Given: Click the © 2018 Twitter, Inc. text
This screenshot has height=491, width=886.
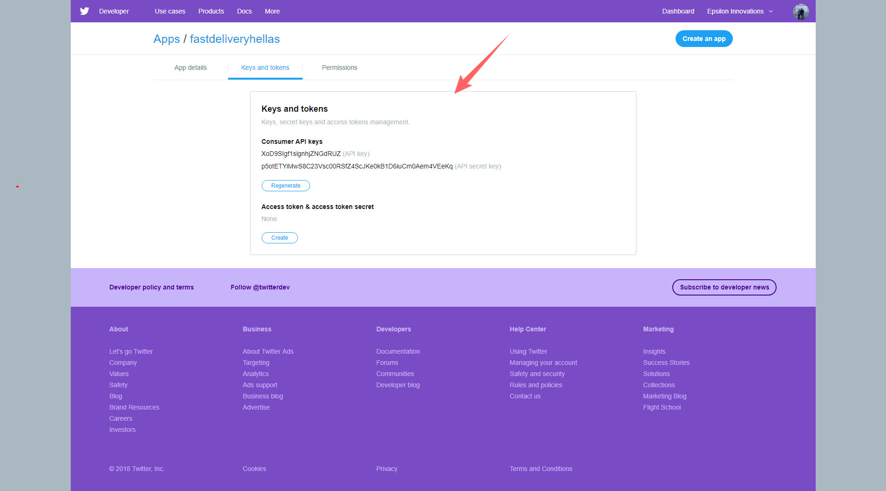Looking at the screenshot, I should (x=137, y=469).
